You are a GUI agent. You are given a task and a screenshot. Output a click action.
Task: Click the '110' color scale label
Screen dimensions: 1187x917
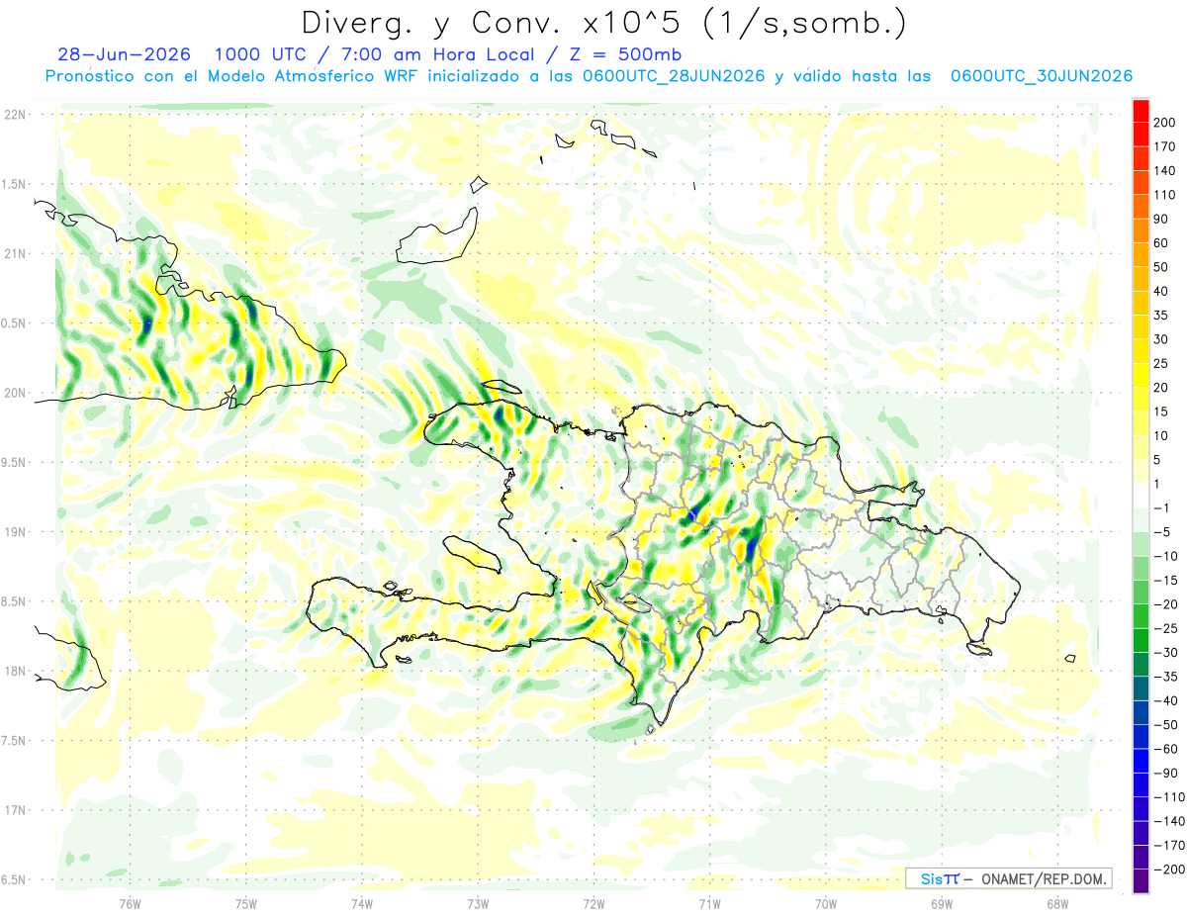(x=1166, y=195)
